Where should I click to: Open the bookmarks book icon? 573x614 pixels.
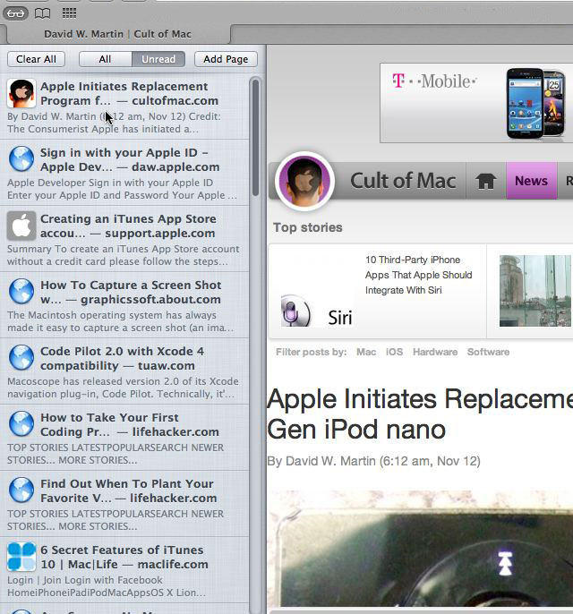42,13
